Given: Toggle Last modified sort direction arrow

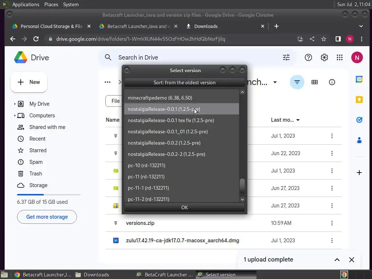Looking at the screenshot, I should [x=298, y=120].
